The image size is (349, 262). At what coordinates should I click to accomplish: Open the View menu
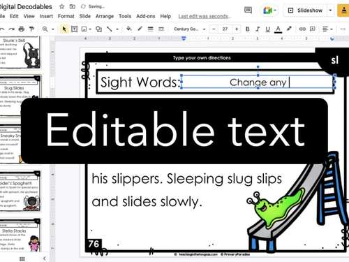pyautogui.click(x=29, y=16)
